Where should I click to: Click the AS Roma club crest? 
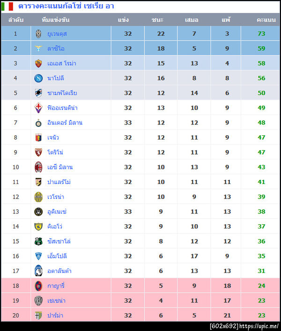(38, 63)
